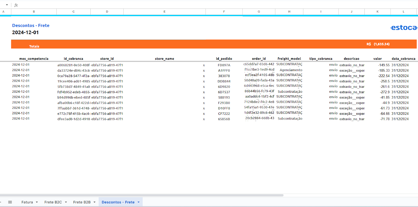Click the orange Totais bar
Screen dimensions: 418x207
point(183,44)
